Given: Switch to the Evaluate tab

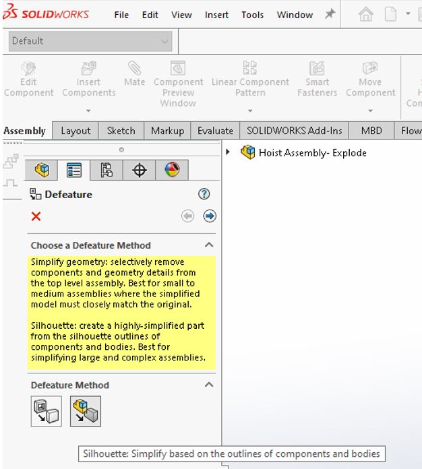Looking at the screenshot, I should point(215,131).
